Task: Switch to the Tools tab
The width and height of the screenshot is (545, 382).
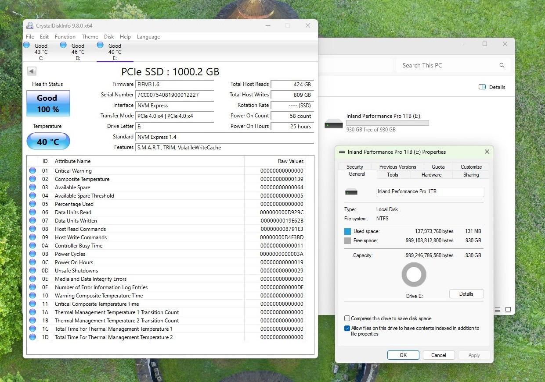Action: point(393,174)
